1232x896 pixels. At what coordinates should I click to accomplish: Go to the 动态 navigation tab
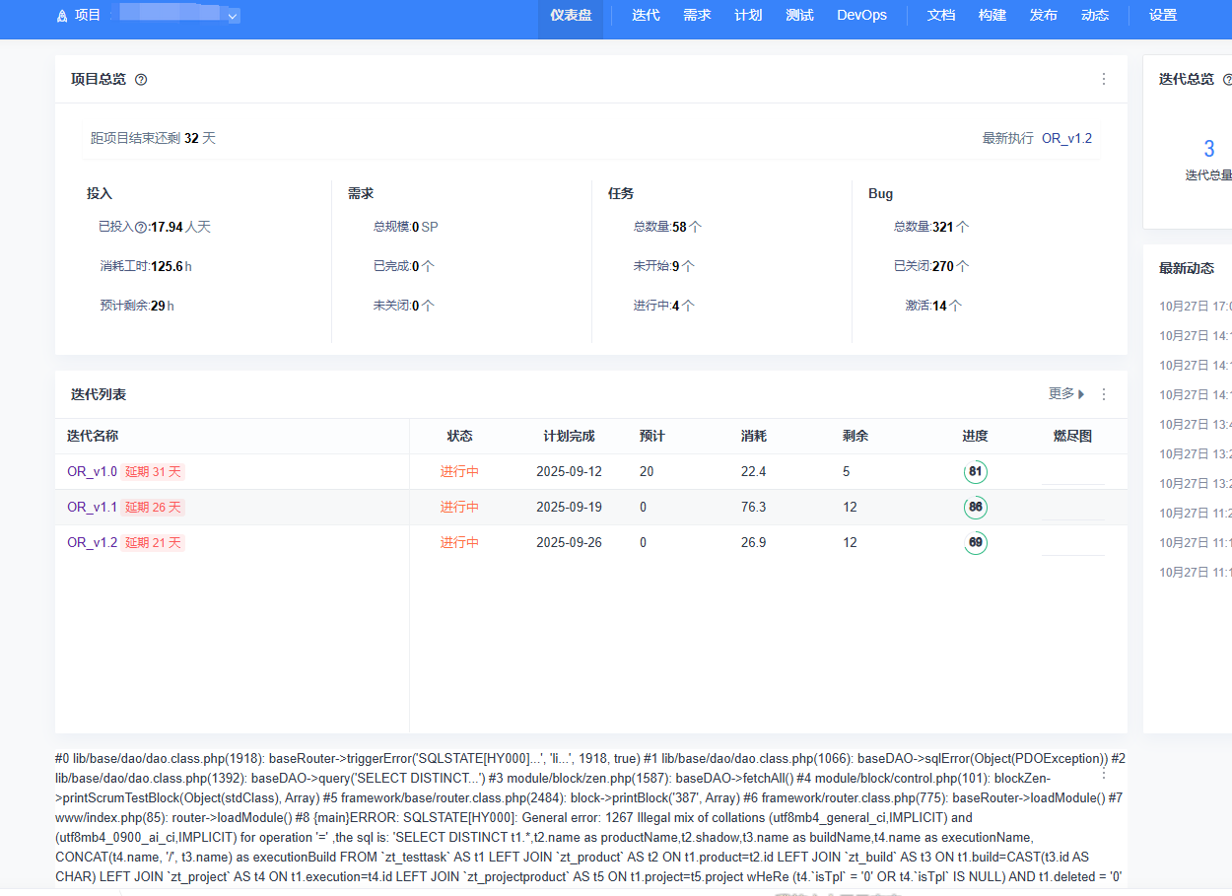(x=1095, y=16)
